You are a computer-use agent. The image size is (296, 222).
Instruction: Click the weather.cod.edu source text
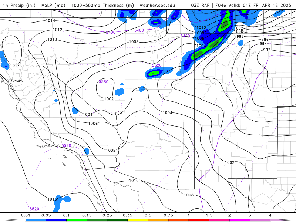click(157, 5)
